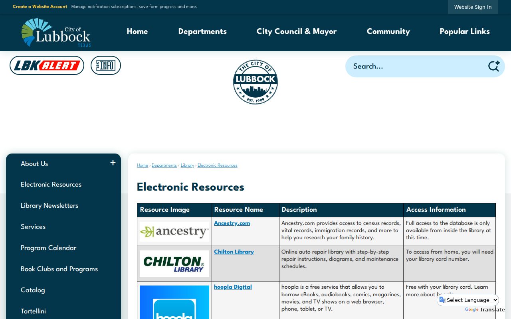
Task: Open the Community main menu
Action: pyautogui.click(x=388, y=32)
